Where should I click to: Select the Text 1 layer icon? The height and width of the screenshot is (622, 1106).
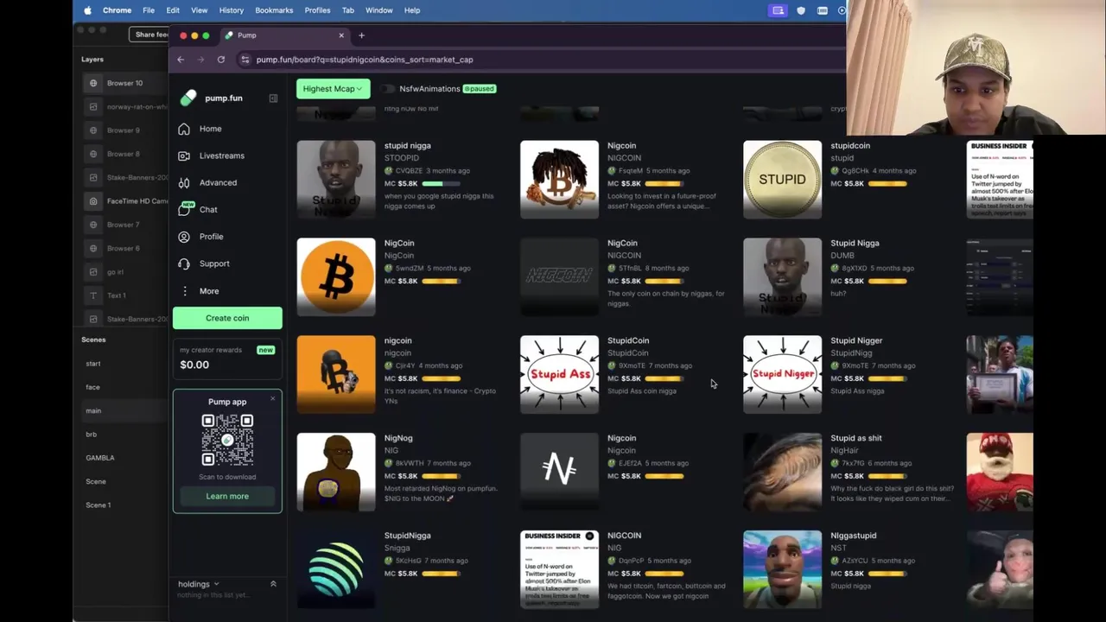click(93, 295)
